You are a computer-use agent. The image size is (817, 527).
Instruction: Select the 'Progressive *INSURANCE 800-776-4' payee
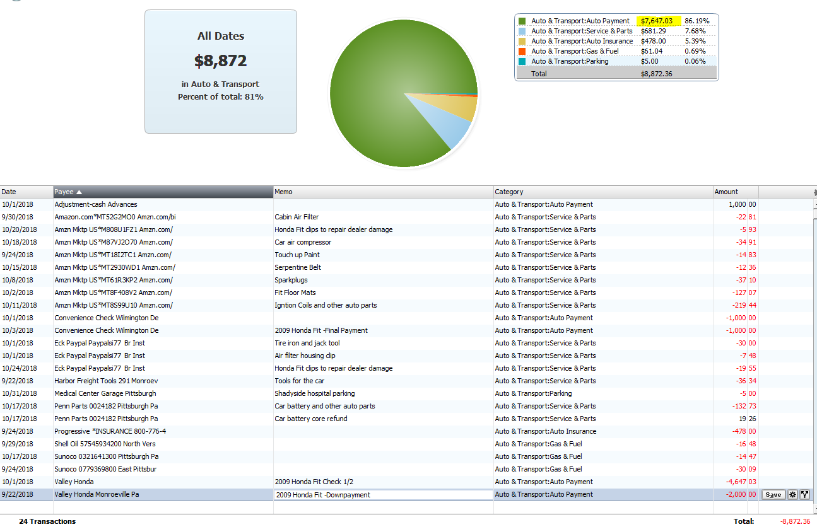(163, 431)
